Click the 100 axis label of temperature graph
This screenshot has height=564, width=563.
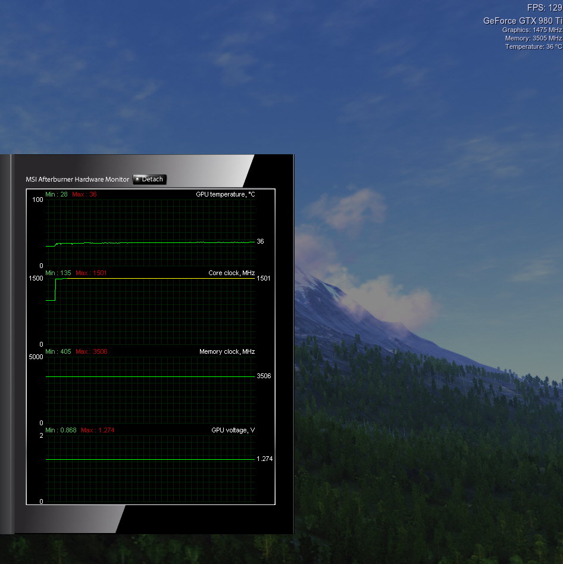tap(37, 200)
